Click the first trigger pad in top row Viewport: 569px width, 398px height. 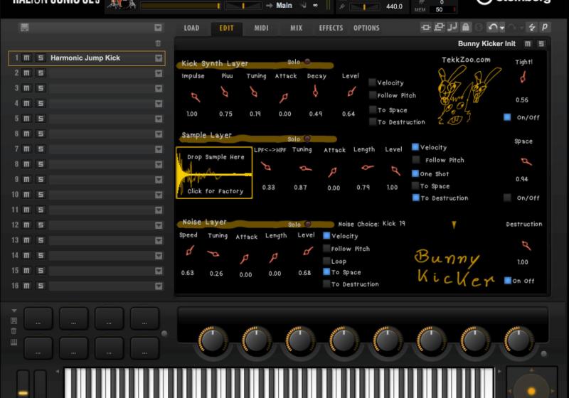(38, 318)
